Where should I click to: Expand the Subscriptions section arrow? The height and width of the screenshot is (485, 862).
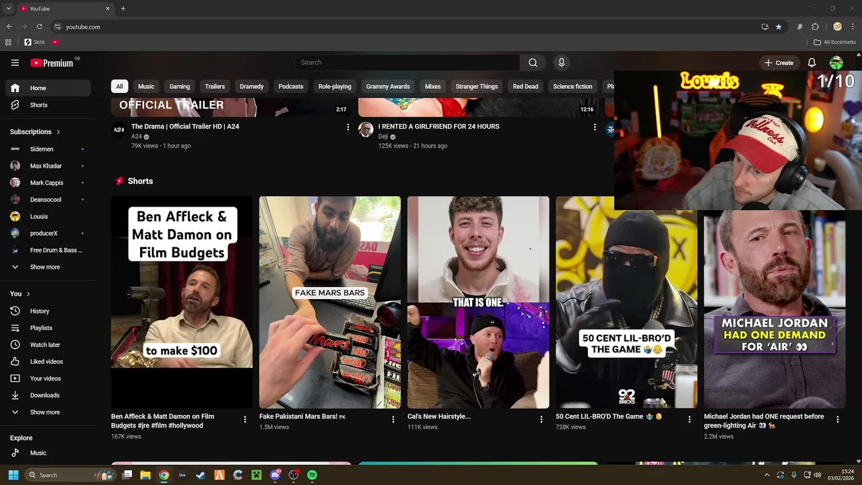pyautogui.click(x=58, y=132)
